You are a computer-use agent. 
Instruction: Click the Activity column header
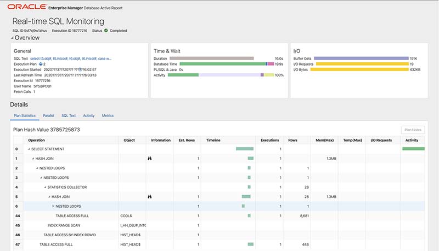(412, 140)
